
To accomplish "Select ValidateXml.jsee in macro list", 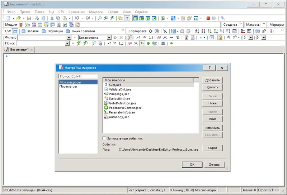I will 120,89.
